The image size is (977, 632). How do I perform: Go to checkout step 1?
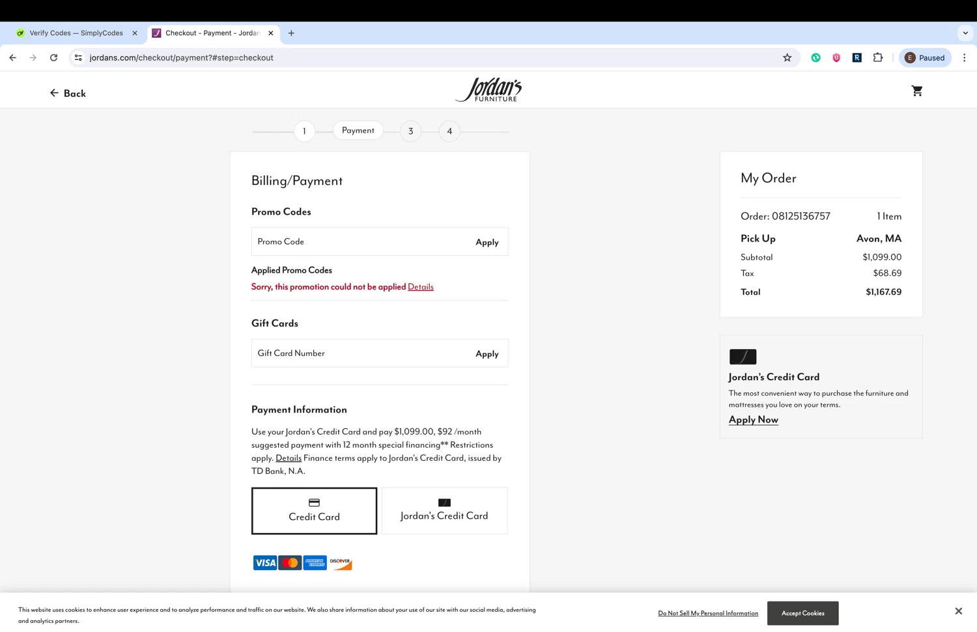tap(304, 131)
